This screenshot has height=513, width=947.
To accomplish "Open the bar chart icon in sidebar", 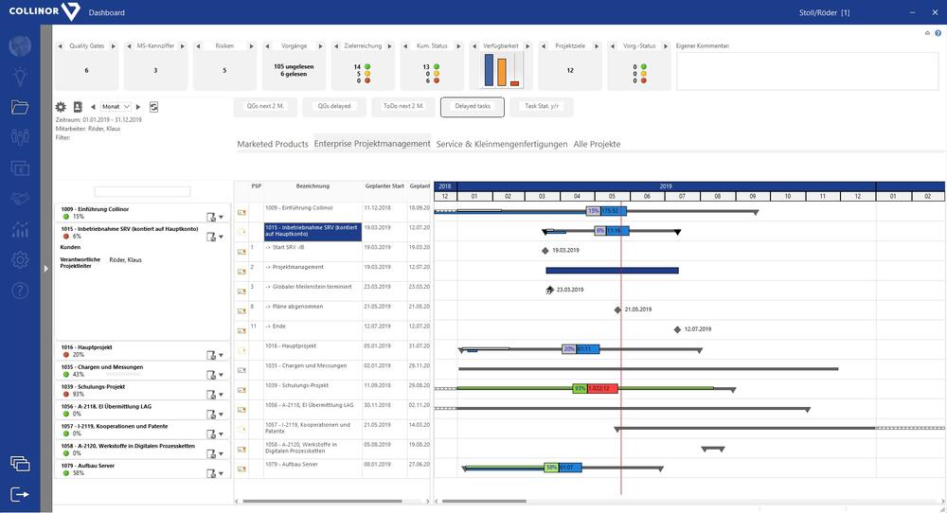I will (x=20, y=229).
